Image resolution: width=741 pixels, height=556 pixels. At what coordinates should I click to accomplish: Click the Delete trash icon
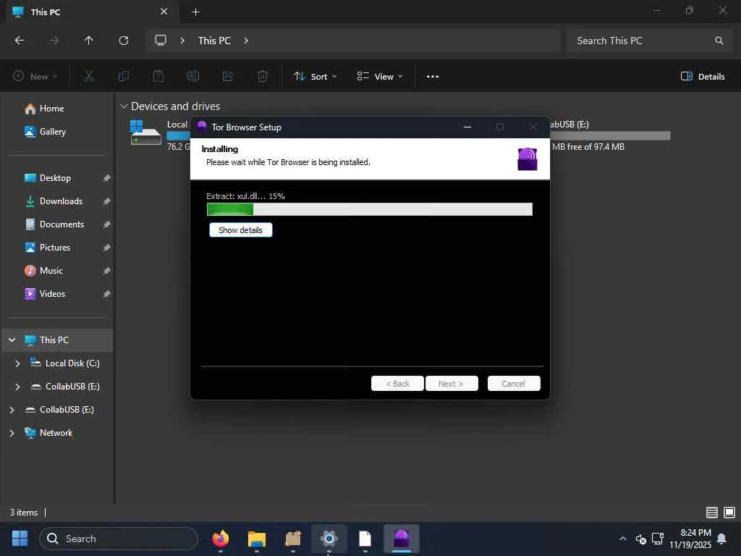[263, 76]
